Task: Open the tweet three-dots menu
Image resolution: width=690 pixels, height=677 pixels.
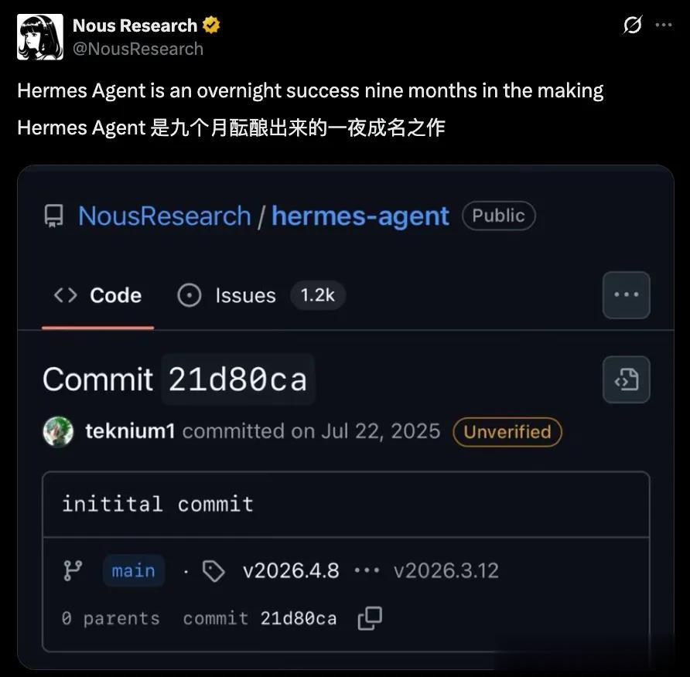Action: [664, 25]
